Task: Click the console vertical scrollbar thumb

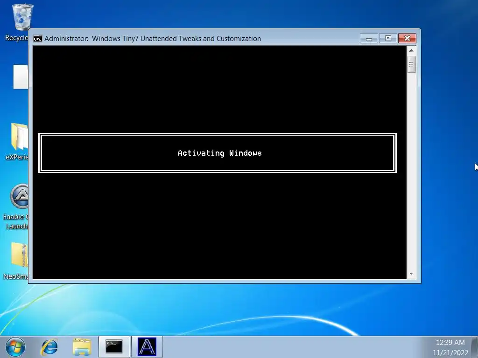Action: 411,64
